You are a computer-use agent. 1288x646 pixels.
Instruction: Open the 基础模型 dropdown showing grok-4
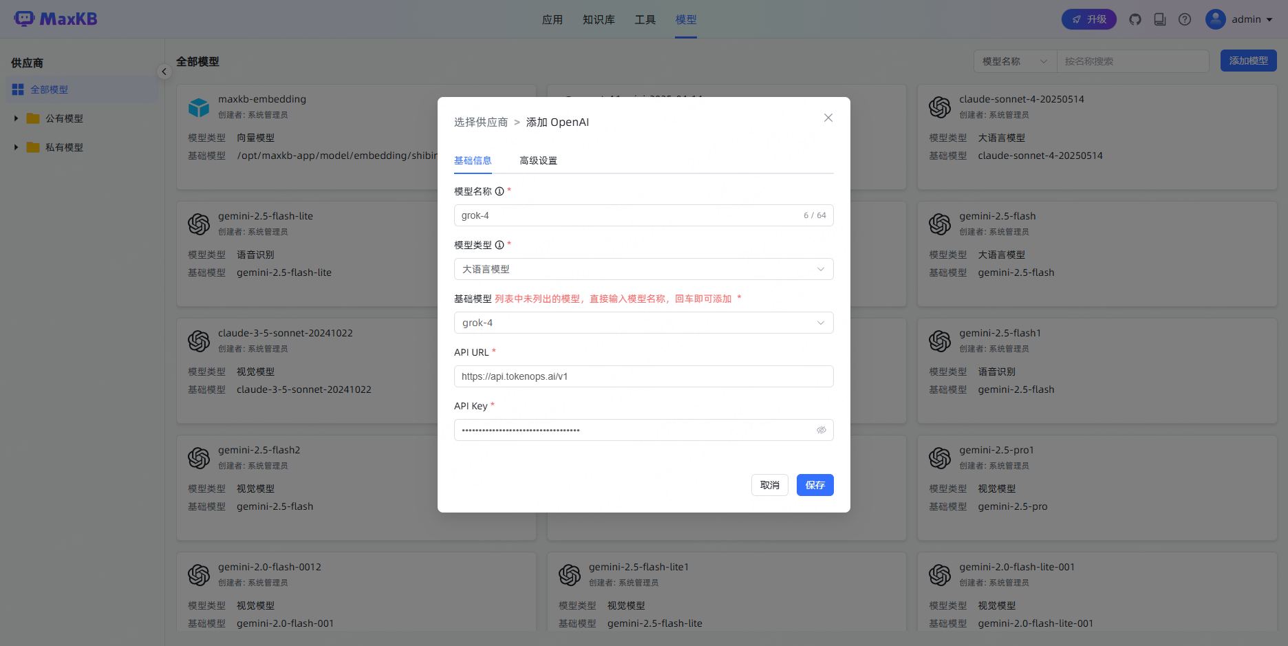click(x=644, y=323)
